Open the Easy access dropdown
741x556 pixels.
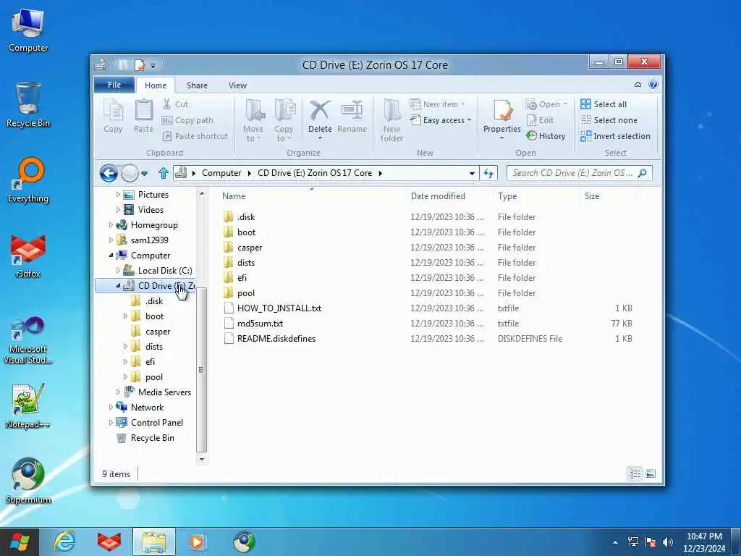441,121
